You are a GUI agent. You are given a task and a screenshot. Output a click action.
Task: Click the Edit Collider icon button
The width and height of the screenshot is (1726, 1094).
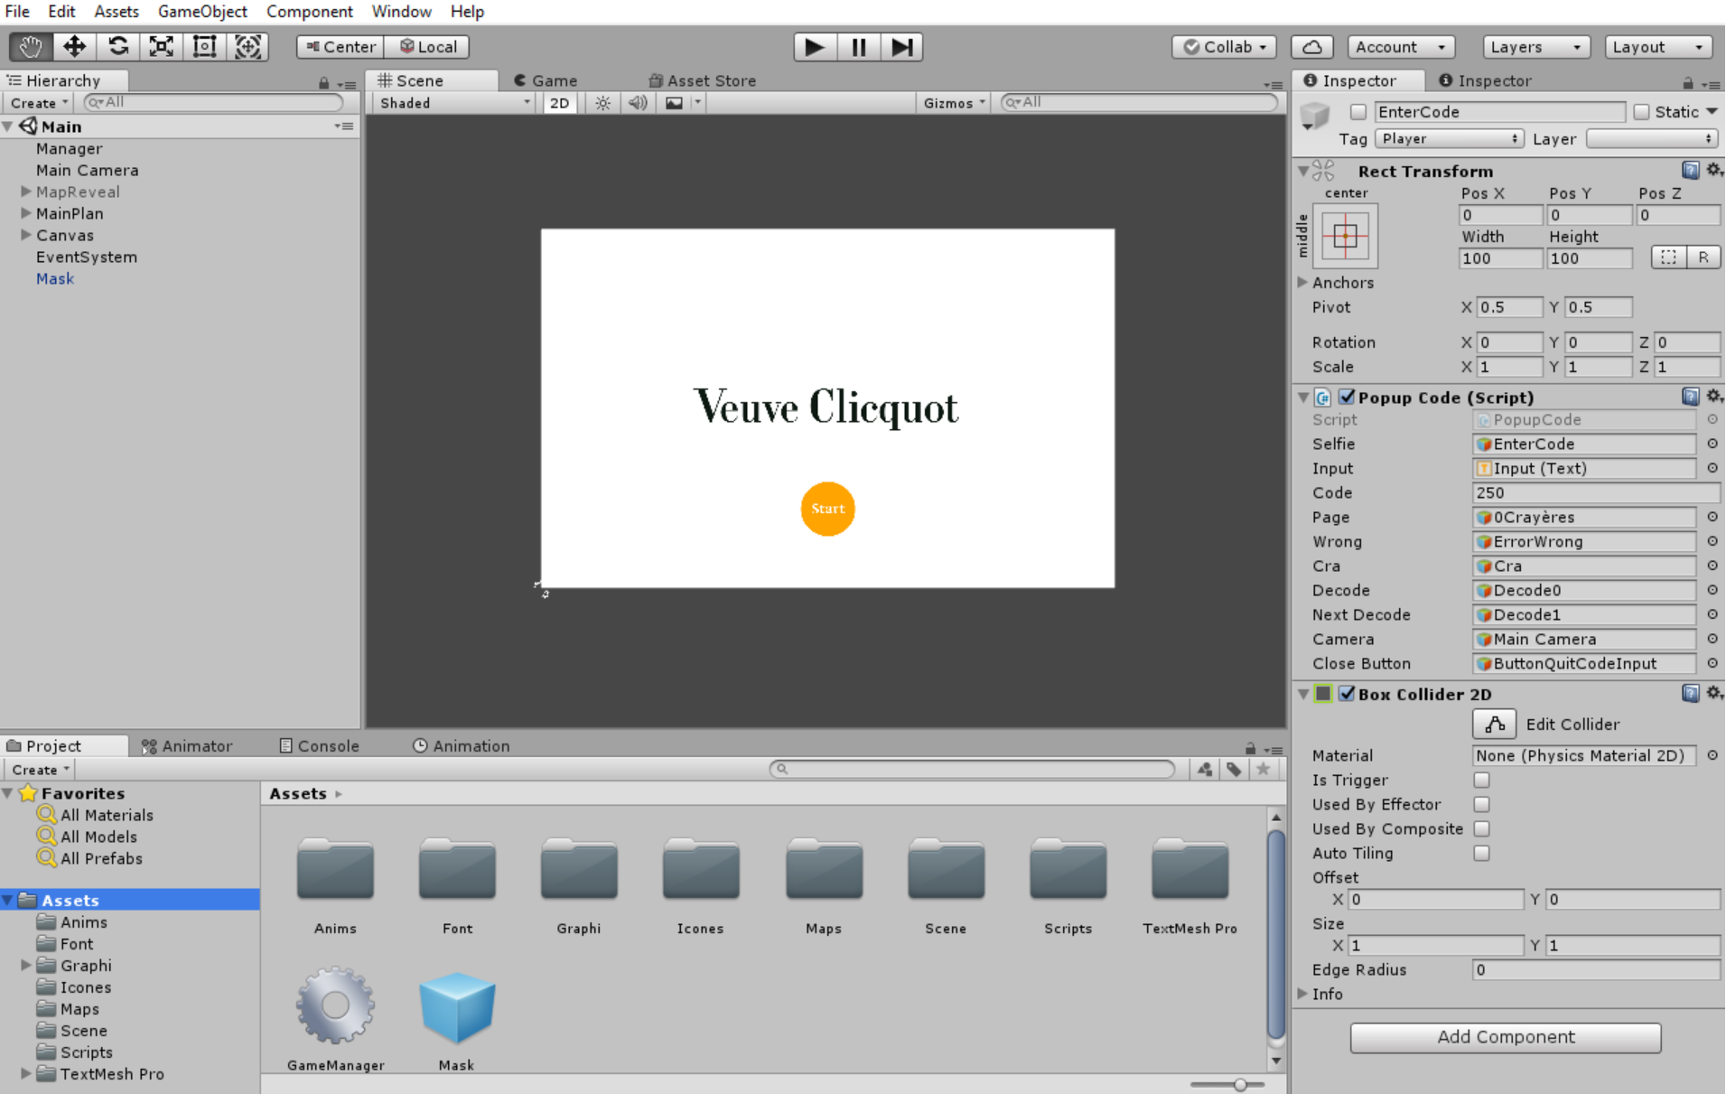[x=1494, y=724]
